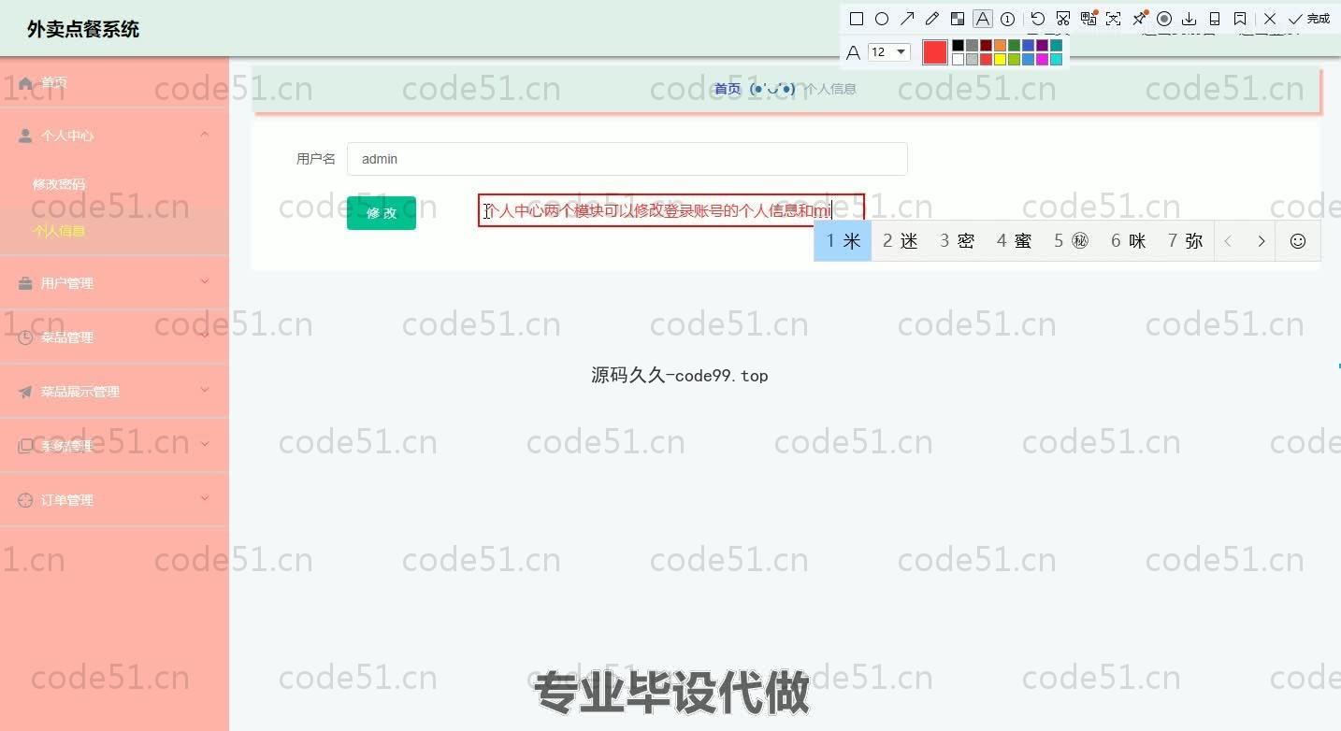
Task: Open the IME emoji panel
Action: coord(1298,241)
